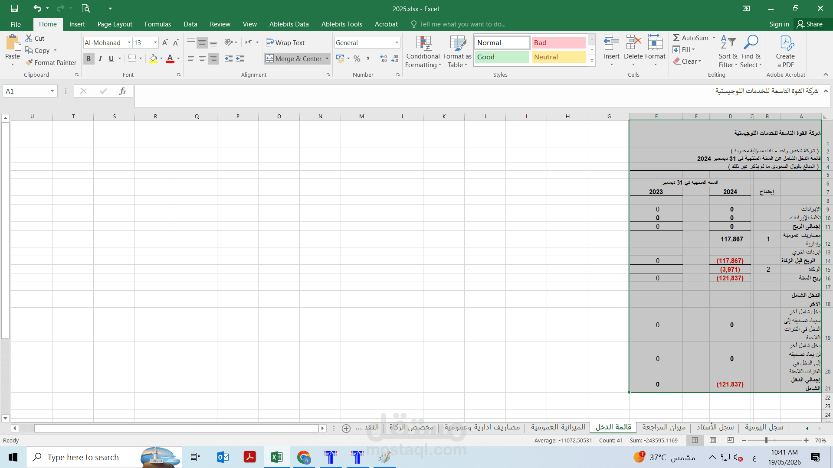The height and width of the screenshot is (468, 833).
Task: Apply yellow Fill Color swatch
Action: coord(153,58)
